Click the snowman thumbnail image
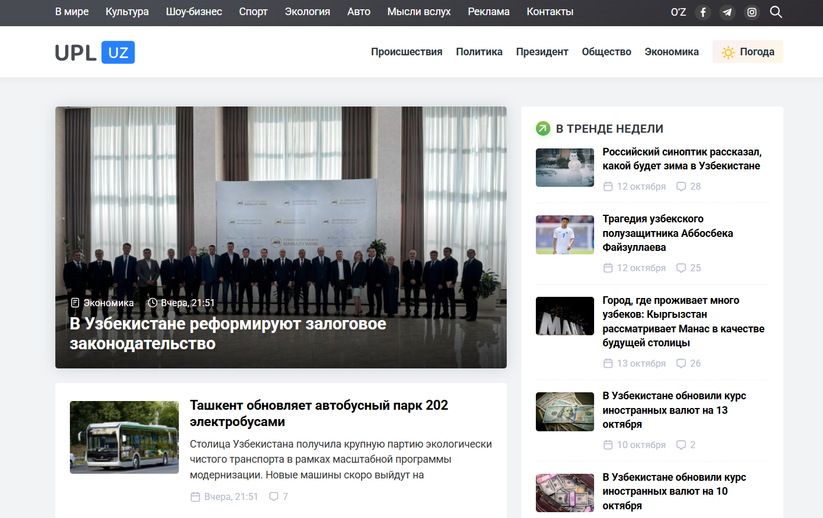Viewport: 823px width, 518px height. point(564,168)
